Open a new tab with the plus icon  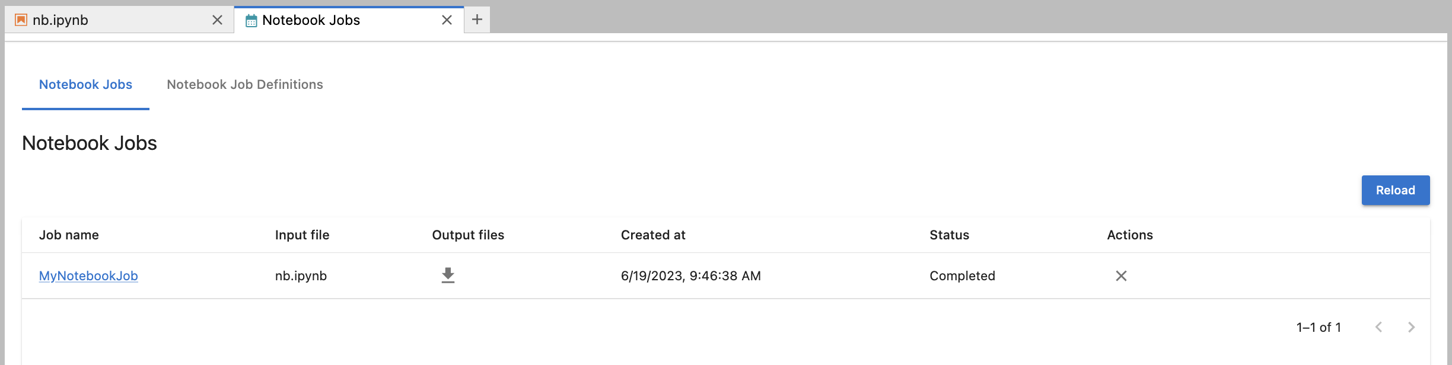pyautogui.click(x=477, y=20)
